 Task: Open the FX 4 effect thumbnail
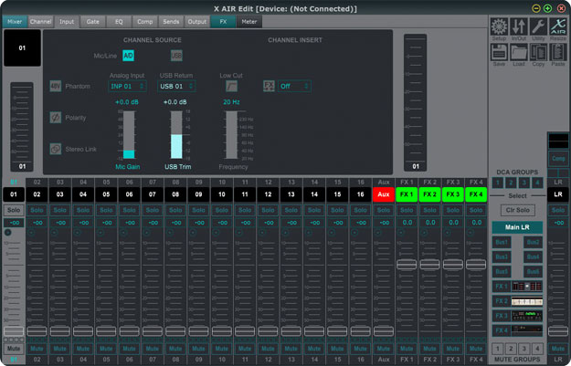[527, 330]
